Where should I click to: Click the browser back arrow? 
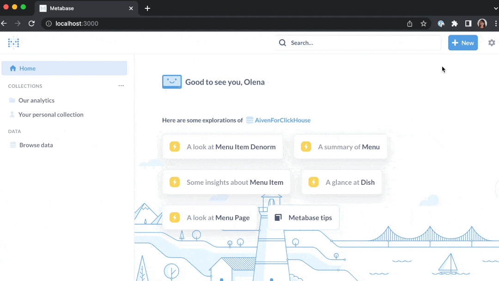point(4,24)
